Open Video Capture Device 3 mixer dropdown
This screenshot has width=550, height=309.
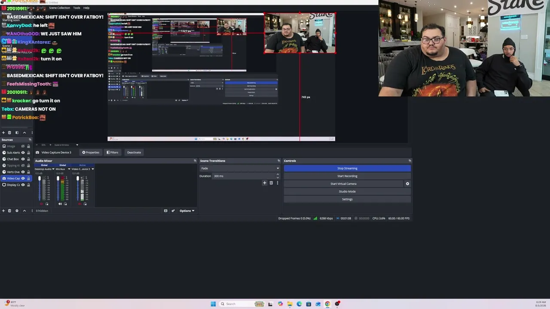(92, 169)
